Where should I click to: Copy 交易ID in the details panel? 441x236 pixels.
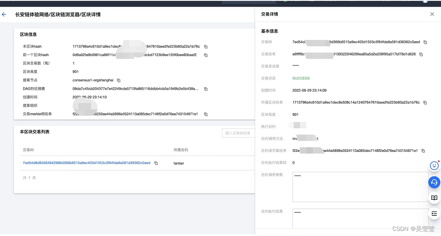[x=425, y=42]
